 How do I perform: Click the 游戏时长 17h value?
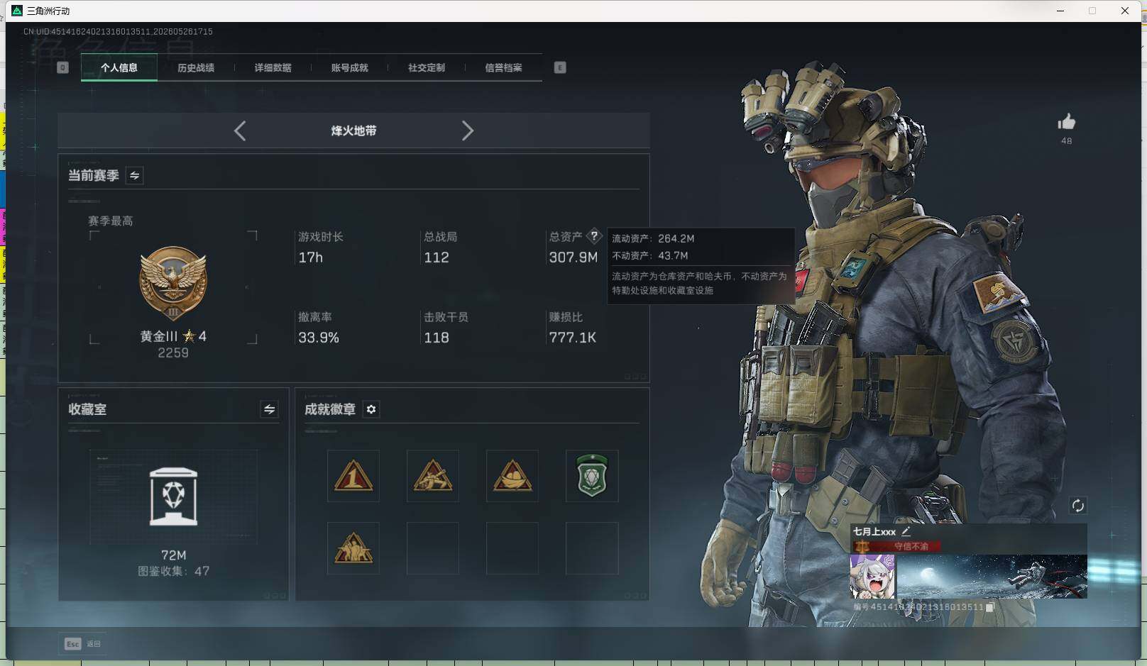(311, 257)
